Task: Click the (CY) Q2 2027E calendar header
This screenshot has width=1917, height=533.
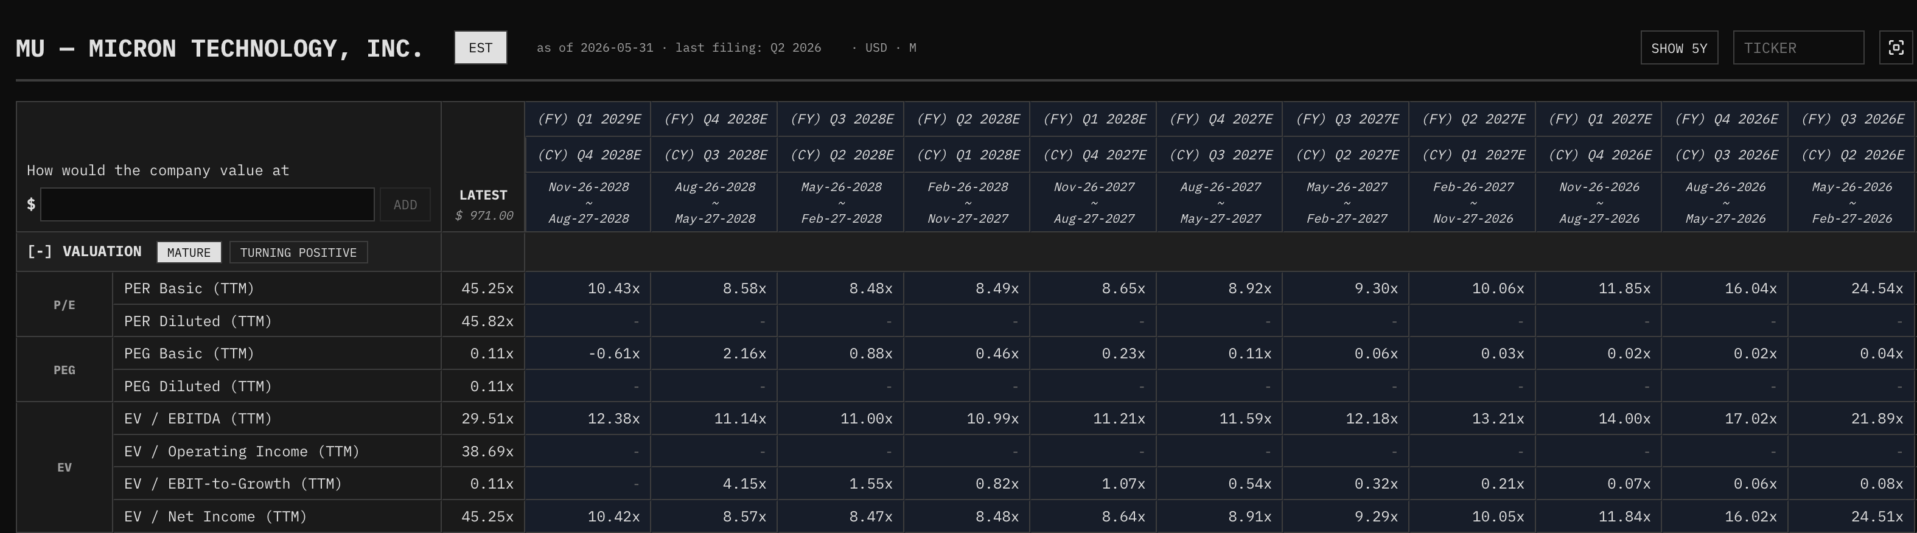Action: [1346, 155]
